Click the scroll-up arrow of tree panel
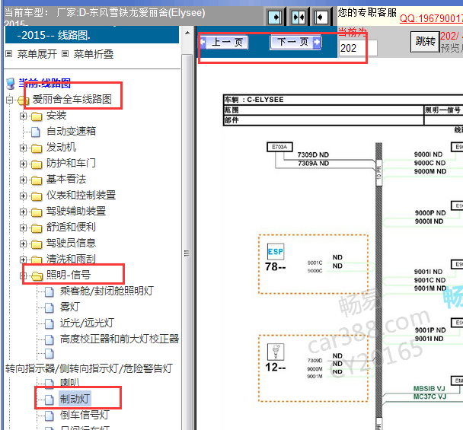This screenshot has height=430, width=463. [187, 33]
